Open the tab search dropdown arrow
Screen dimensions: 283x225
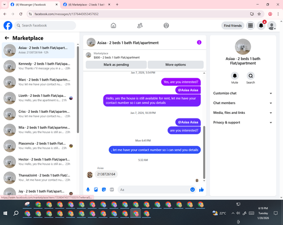click(5, 5)
